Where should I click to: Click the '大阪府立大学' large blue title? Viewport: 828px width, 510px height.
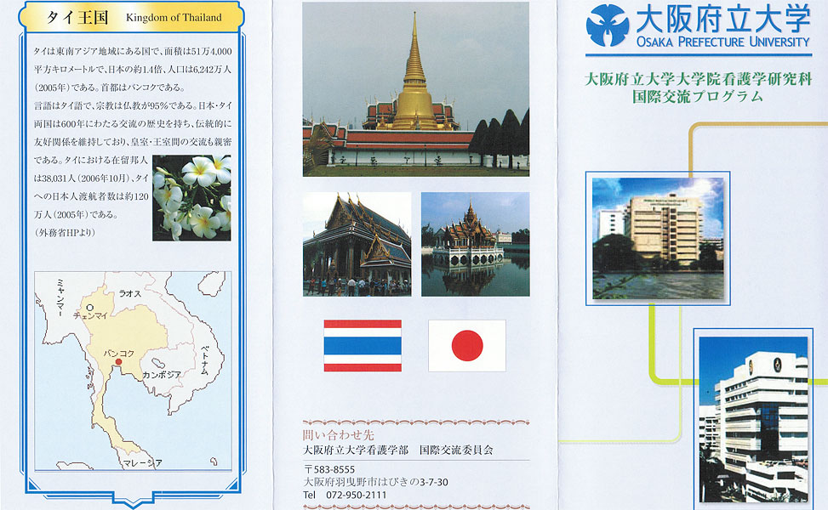[723, 19]
